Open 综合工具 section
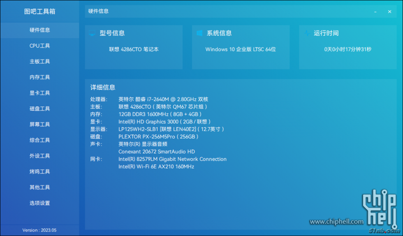Image resolution: width=403 pixels, height=236 pixels. click(x=39, y=140)
